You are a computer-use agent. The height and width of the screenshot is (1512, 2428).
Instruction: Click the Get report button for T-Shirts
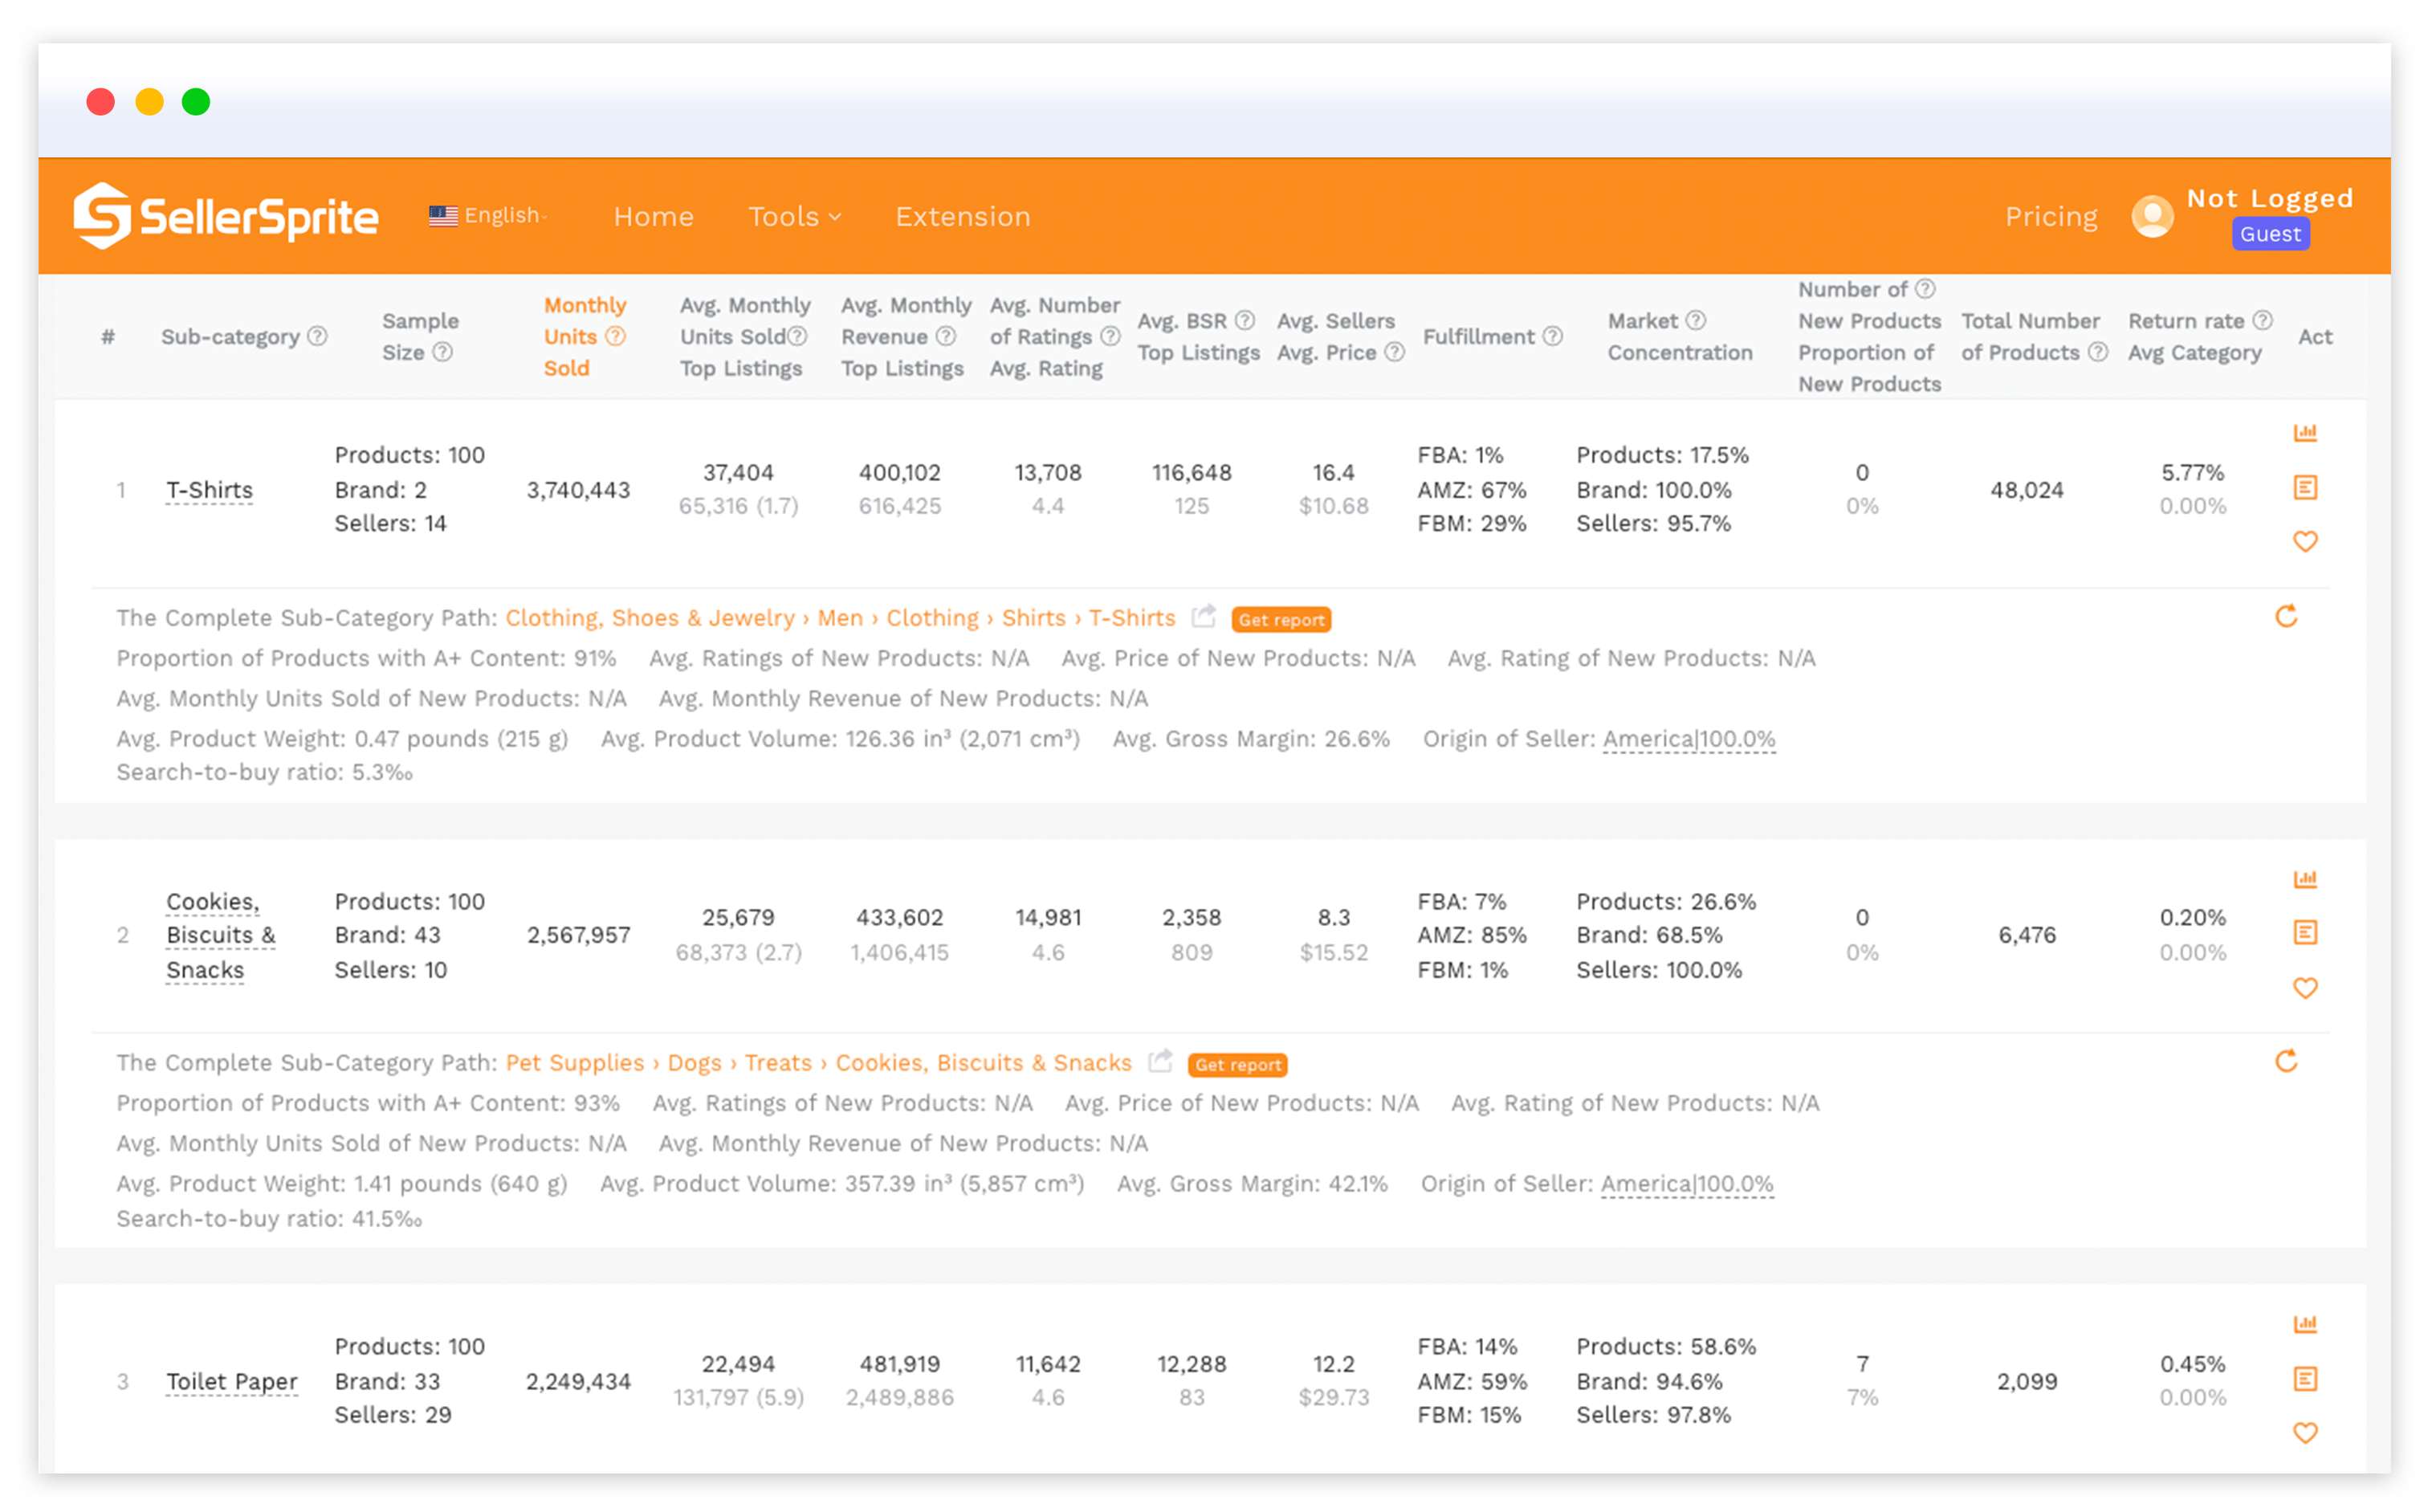(x=1281, y=619)
